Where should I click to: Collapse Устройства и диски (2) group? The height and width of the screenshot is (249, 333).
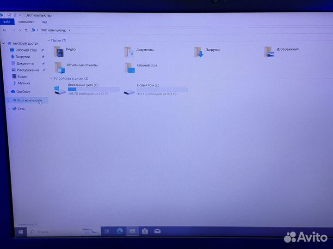[51, 78]
